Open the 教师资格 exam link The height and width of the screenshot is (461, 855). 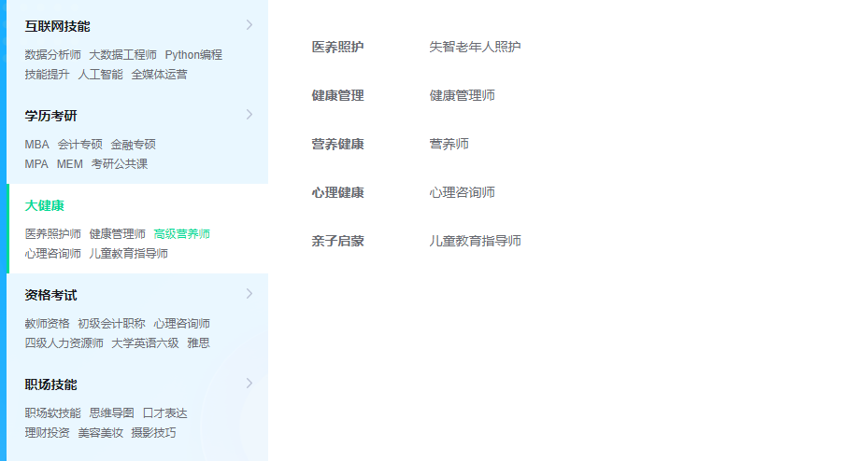pyautogui.click(x=47, y=324)
